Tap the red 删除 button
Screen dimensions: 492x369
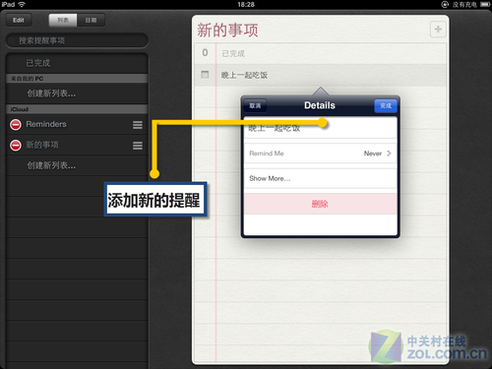[x=320, y=204]
